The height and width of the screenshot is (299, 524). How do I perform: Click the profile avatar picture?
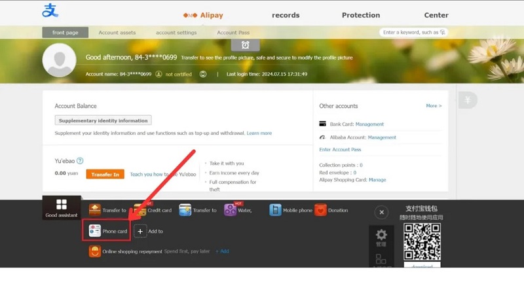pos(60,60)
